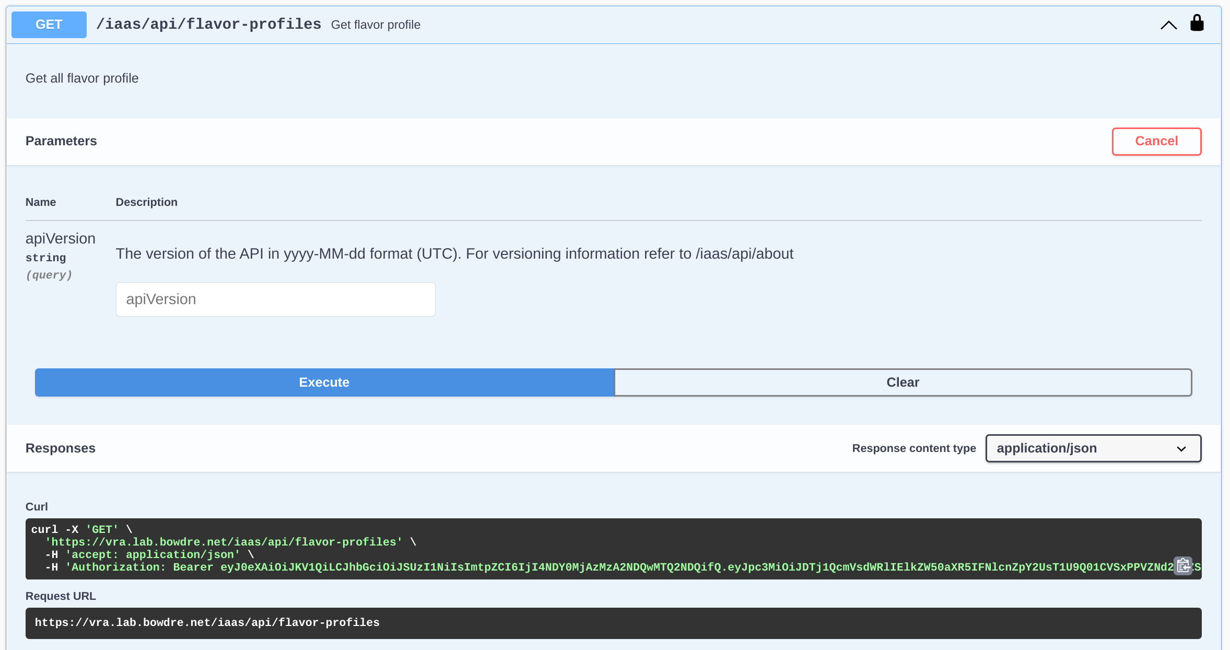Focus the apiVersion input field
This screenshot has height=650, width=1230.
(x=275, y=299)
